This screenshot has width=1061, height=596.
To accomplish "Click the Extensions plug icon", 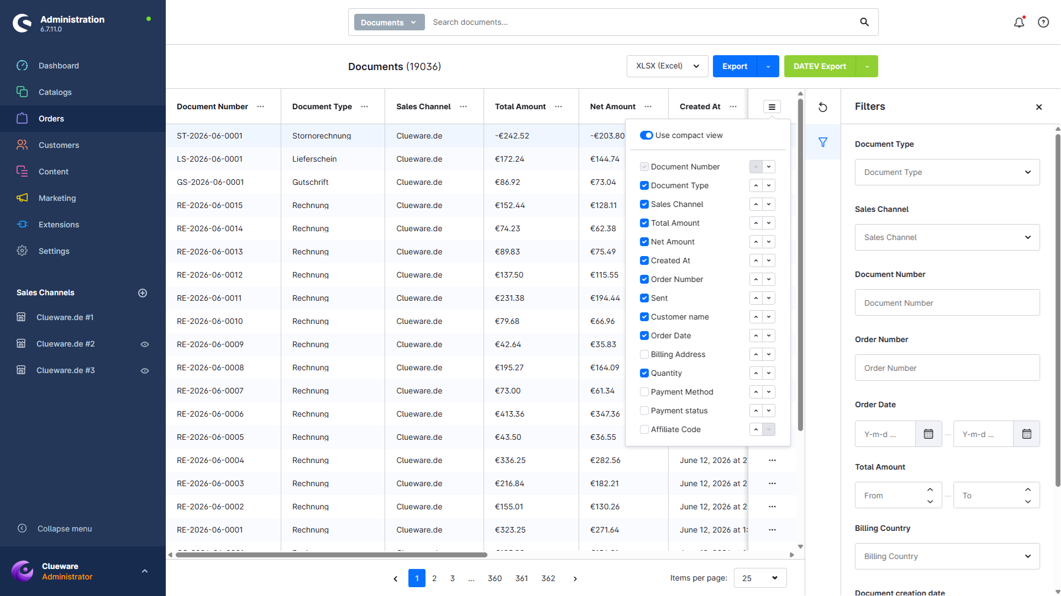I will point(22,224).
